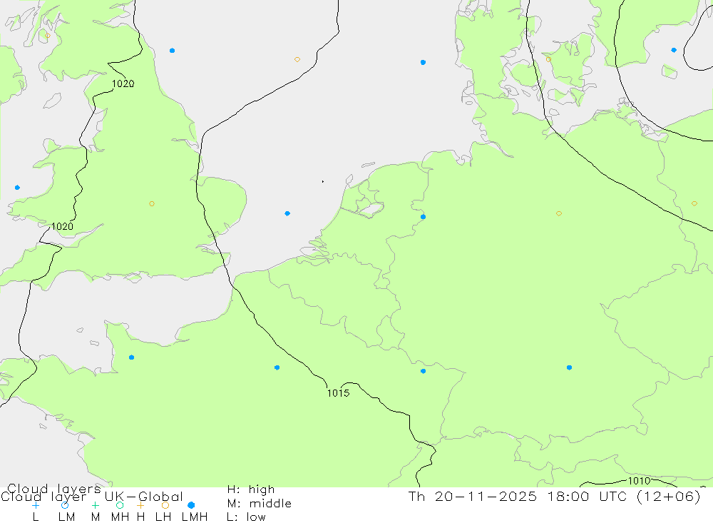Viewport: 713px width, 523px height.
Task: Select the orange LH marker in the central North Sea
Action: [297, 60]
